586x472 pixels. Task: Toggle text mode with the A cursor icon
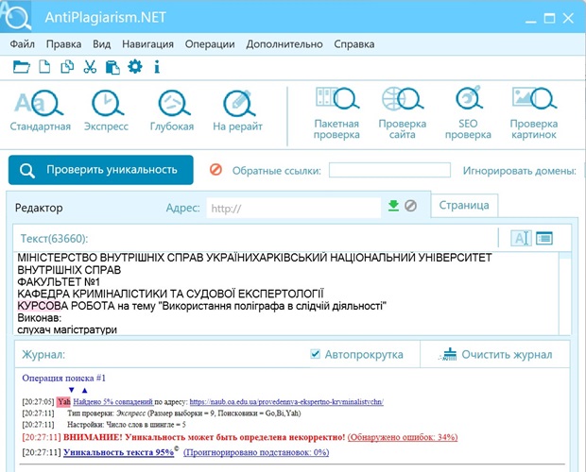(521, 238)
